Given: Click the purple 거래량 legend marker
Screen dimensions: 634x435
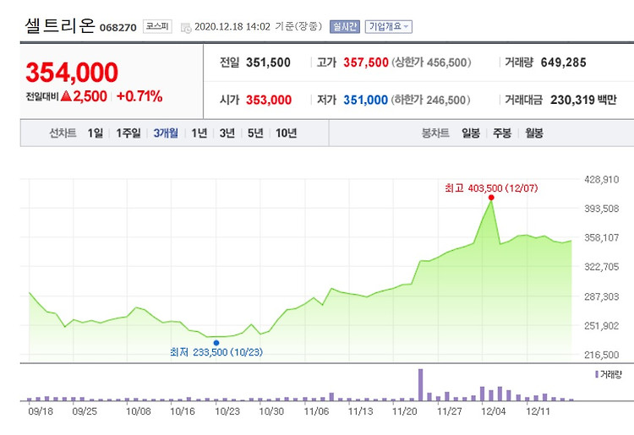Looking at the screenshot, I should pyautogui.click(x=597, y=374).
